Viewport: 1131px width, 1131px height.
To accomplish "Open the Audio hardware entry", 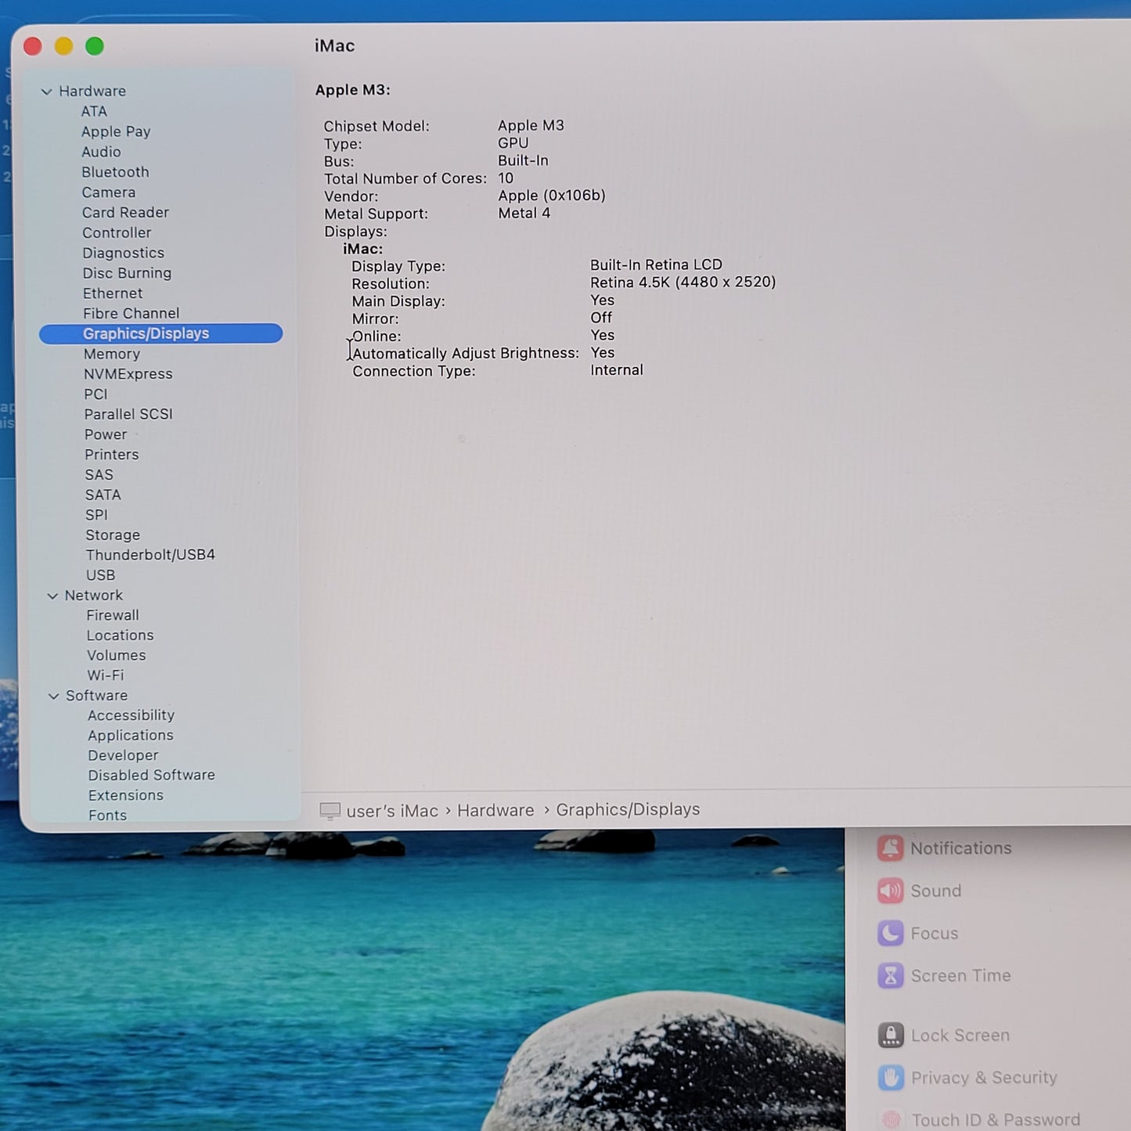I will 101,152.
